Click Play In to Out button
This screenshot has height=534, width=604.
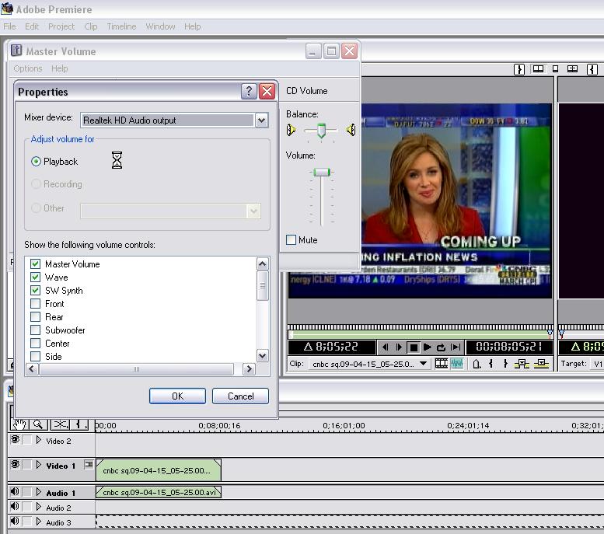point(456,347)
